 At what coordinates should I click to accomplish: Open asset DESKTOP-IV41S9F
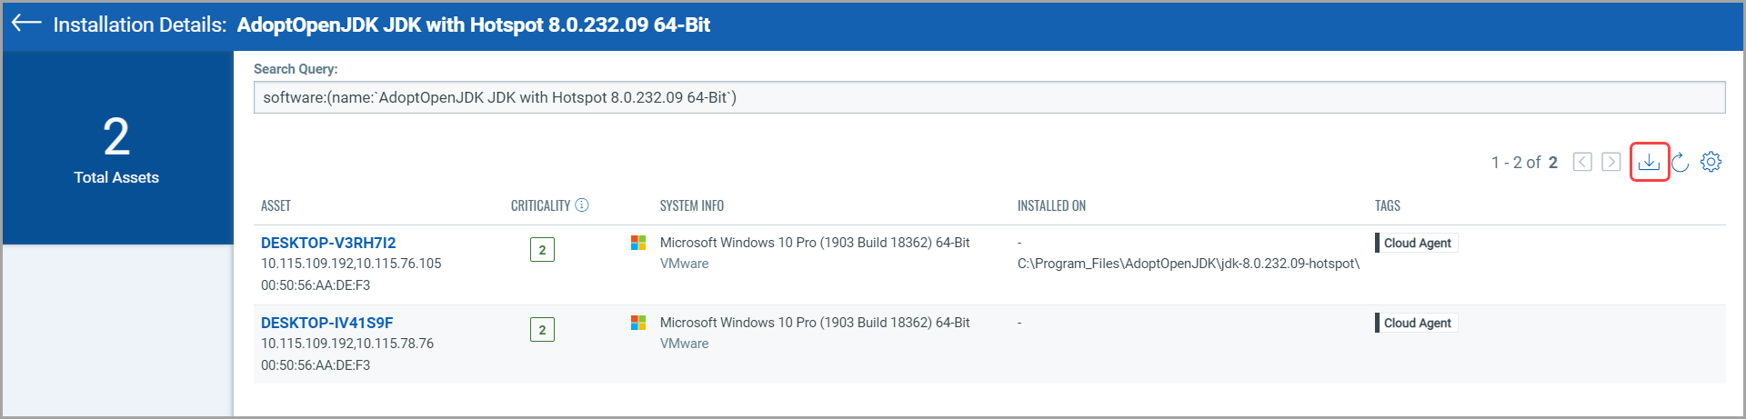pos(326,323)
